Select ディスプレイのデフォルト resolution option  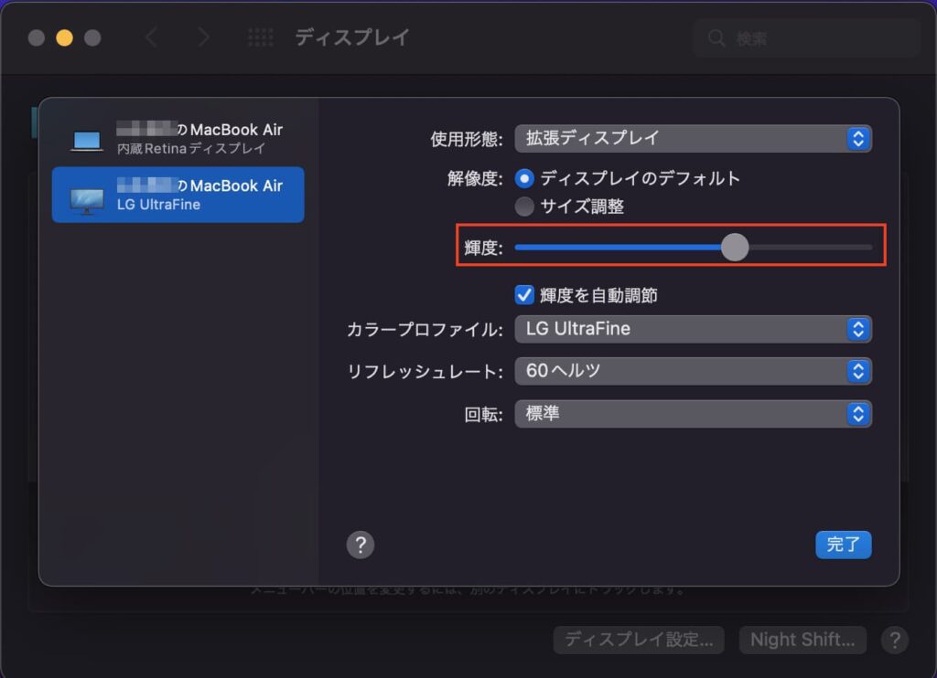tap(525, 178)
